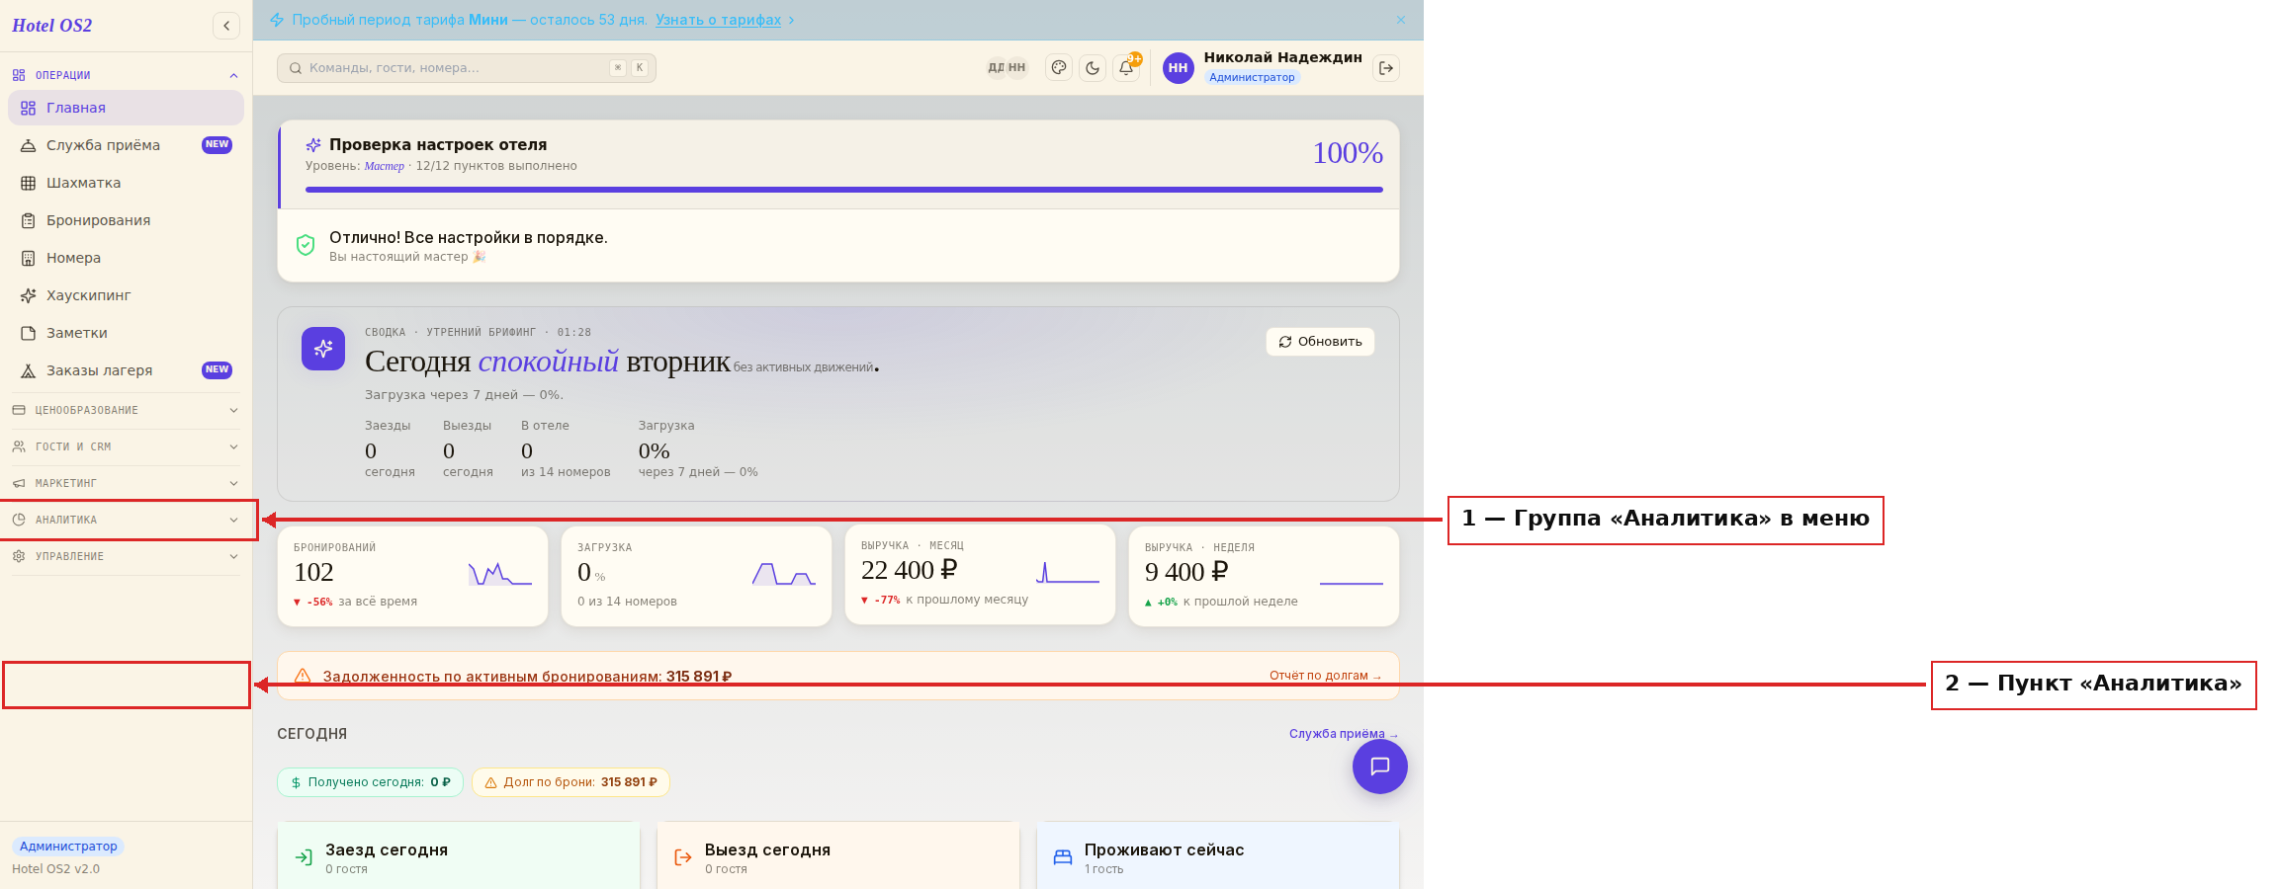Screen dimensions: 2280x889
Task: Click Получено сегодня: 0 ₽ chip
Action: tap(370, 782)
